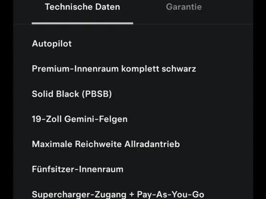The image size is (266, 199).
Task: Tap the words komplett schwarz in interior entry
Action: (159, 69)
